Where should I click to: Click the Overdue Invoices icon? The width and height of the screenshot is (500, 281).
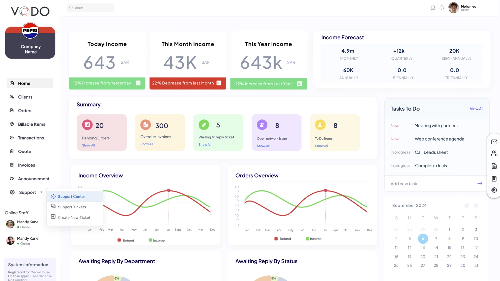[146, 125]
